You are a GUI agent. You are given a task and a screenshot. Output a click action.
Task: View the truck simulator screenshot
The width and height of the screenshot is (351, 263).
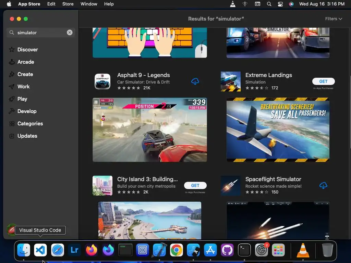pos(278,43)
